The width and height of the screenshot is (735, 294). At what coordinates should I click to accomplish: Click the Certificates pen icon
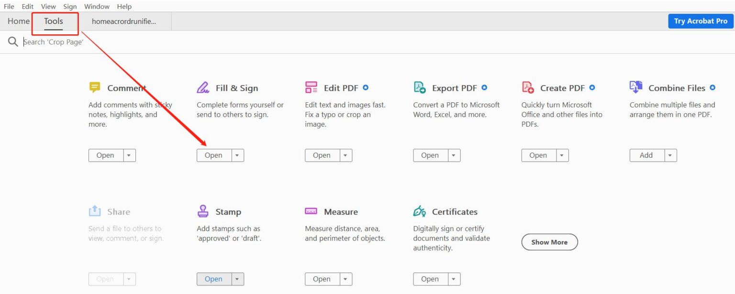(420, 211)
